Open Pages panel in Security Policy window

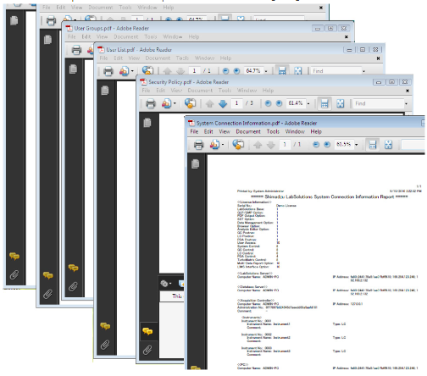point(147,123)
